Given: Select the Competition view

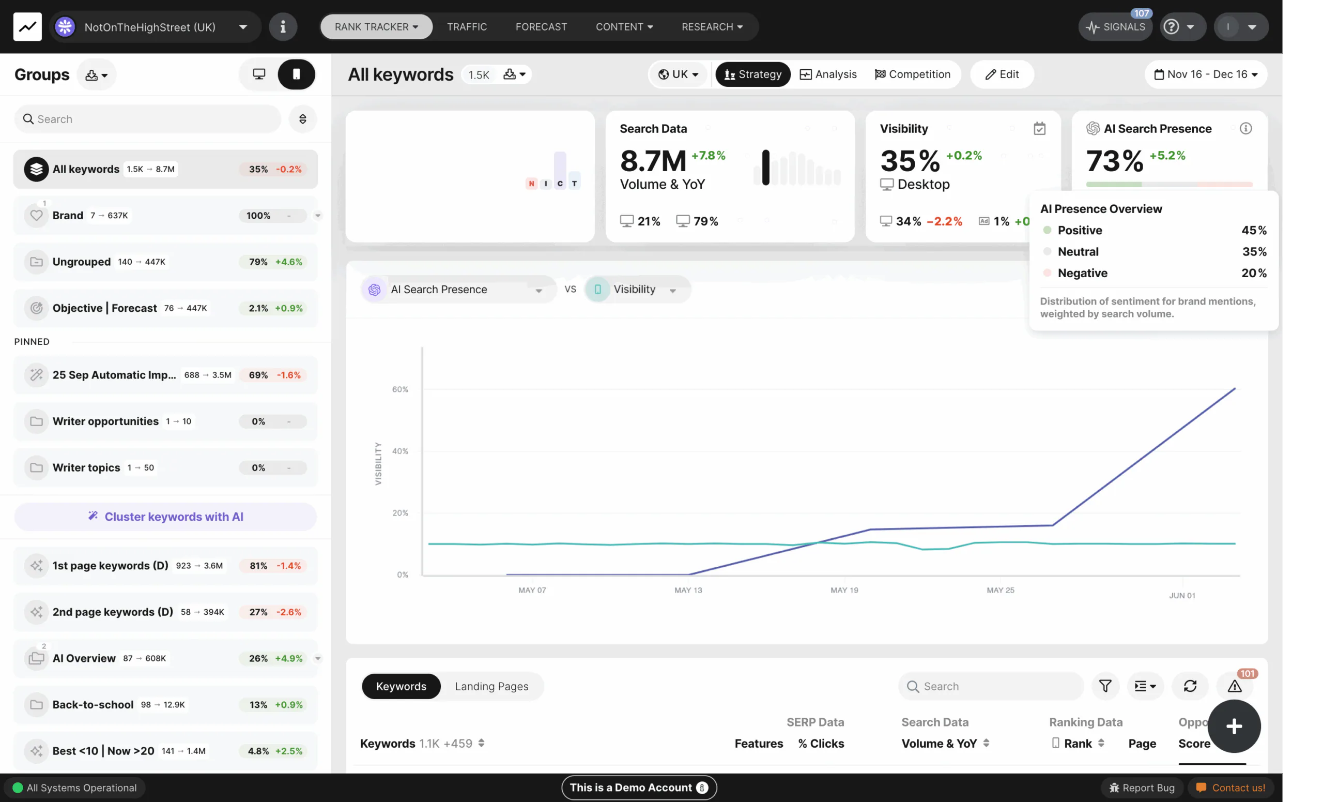Looking at the screenshot, I should click(x=913, y=74).
